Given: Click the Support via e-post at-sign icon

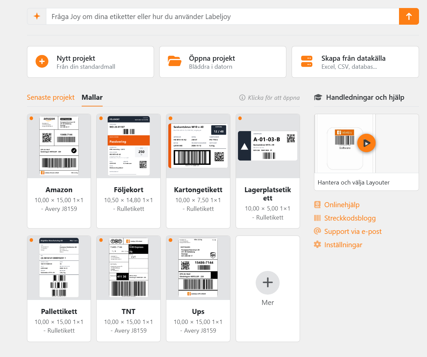Looking at the screenshot, I should point(317,231).
